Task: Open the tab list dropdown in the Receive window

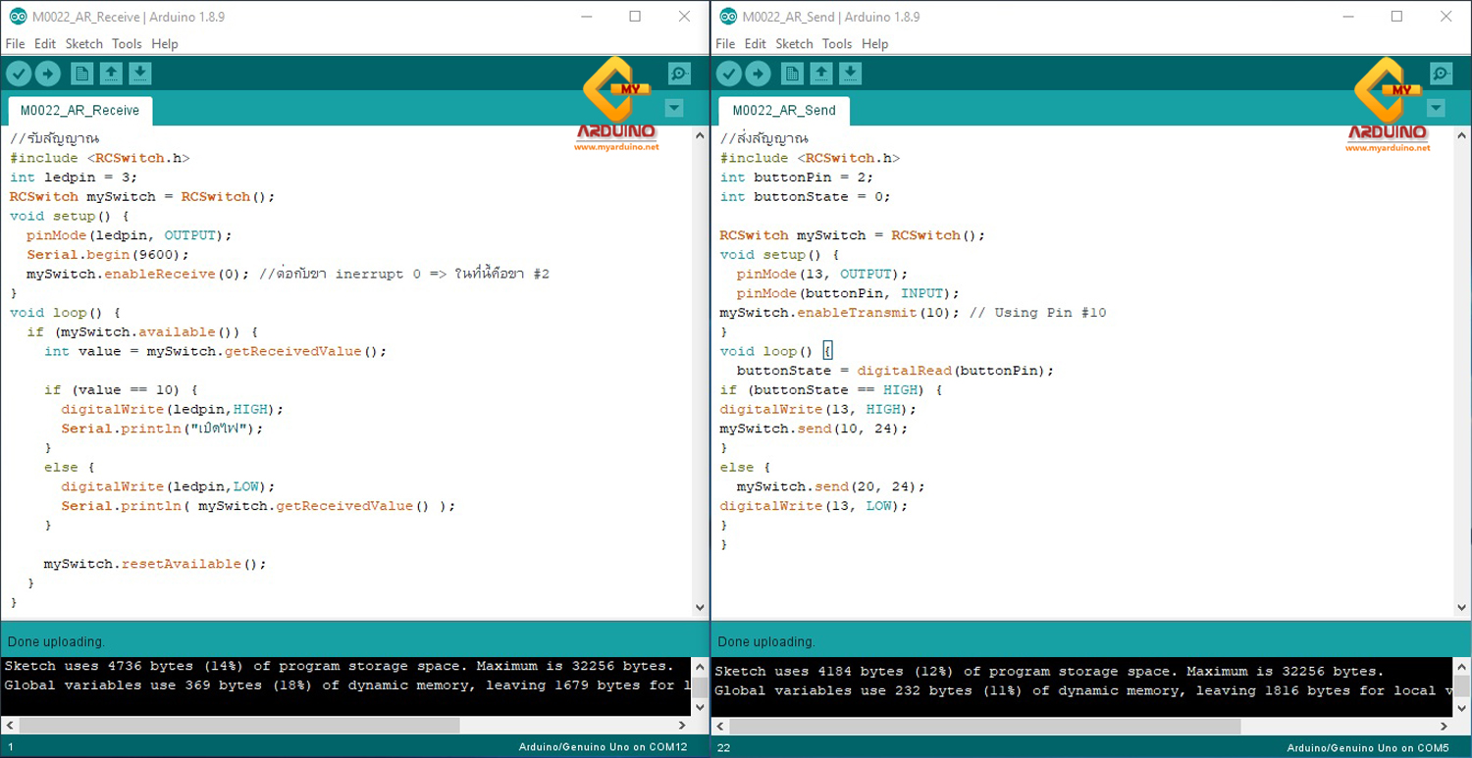Action: (x=673, y=108)
